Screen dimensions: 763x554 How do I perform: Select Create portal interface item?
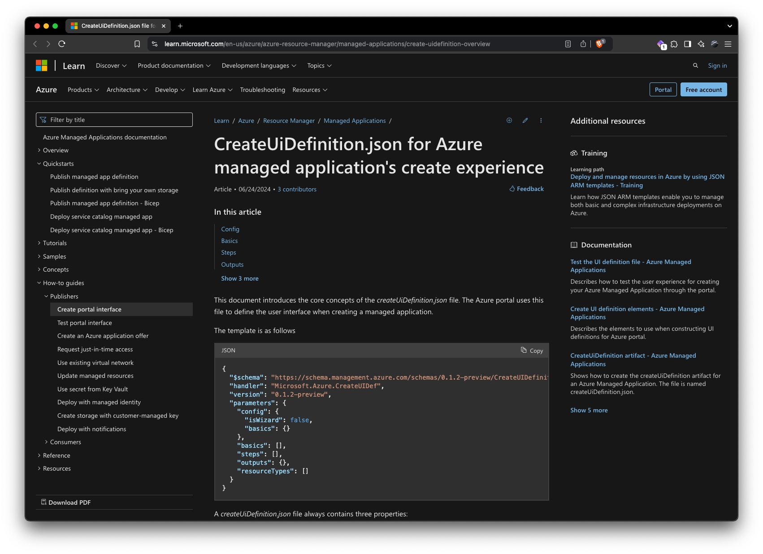click(121, 309)
